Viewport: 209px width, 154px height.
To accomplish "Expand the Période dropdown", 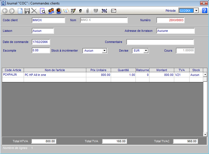I will click(196, 11).
